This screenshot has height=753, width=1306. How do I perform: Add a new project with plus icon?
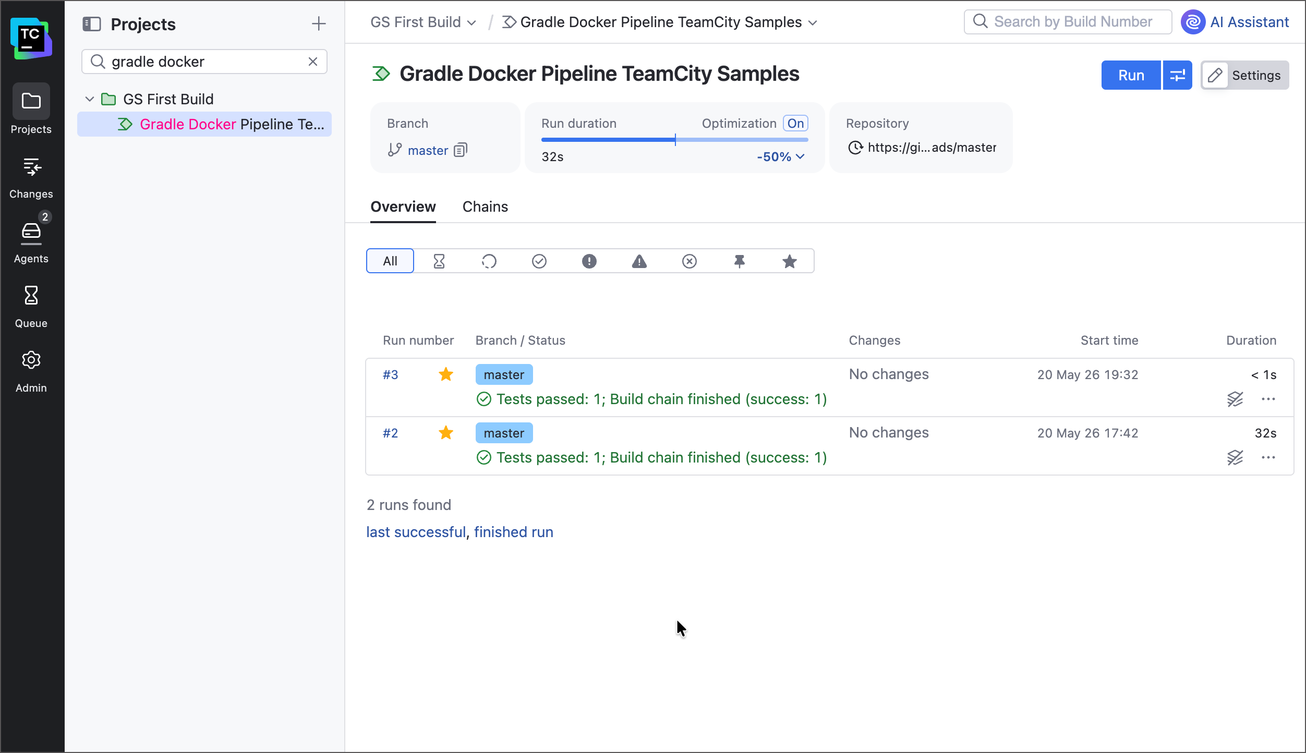pyautogui.click(x=319, y=23)
